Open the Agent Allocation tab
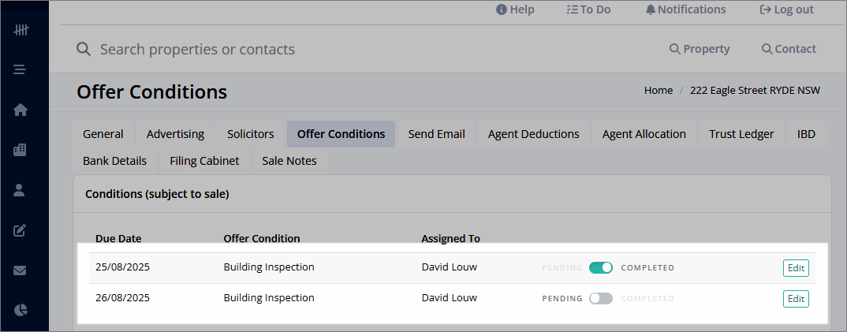This screenshot has width=847, height=332. (644, 134)
